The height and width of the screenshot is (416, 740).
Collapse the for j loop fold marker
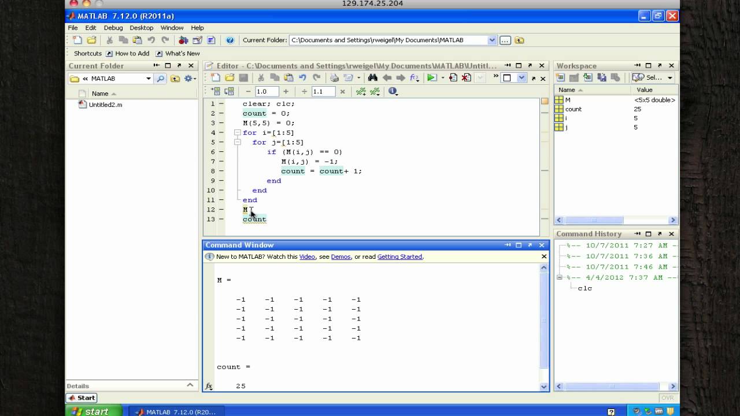[x=237, y=142]
